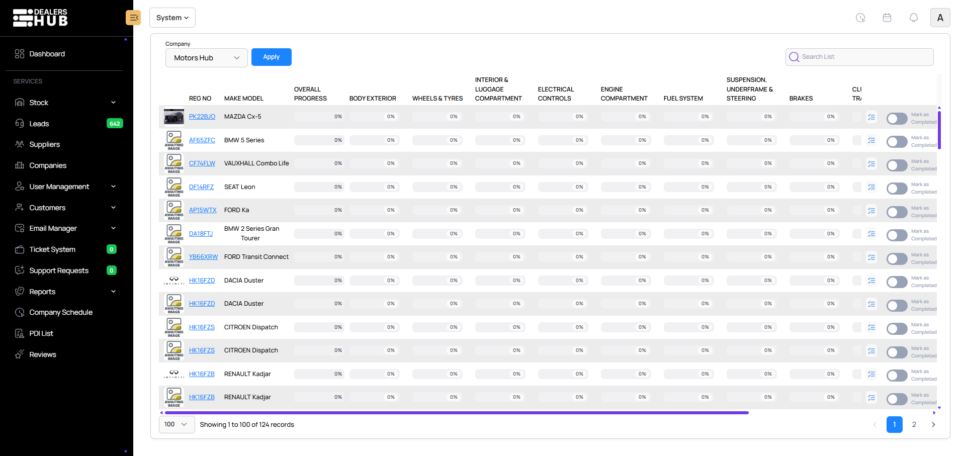Toggle Mark as Completed for last RENAULT Kadjar row

(897, 399)
